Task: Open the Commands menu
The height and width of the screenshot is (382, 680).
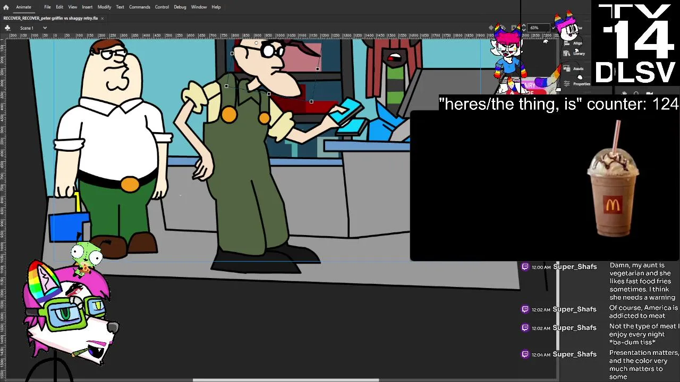Action: [x=139, y=7]
